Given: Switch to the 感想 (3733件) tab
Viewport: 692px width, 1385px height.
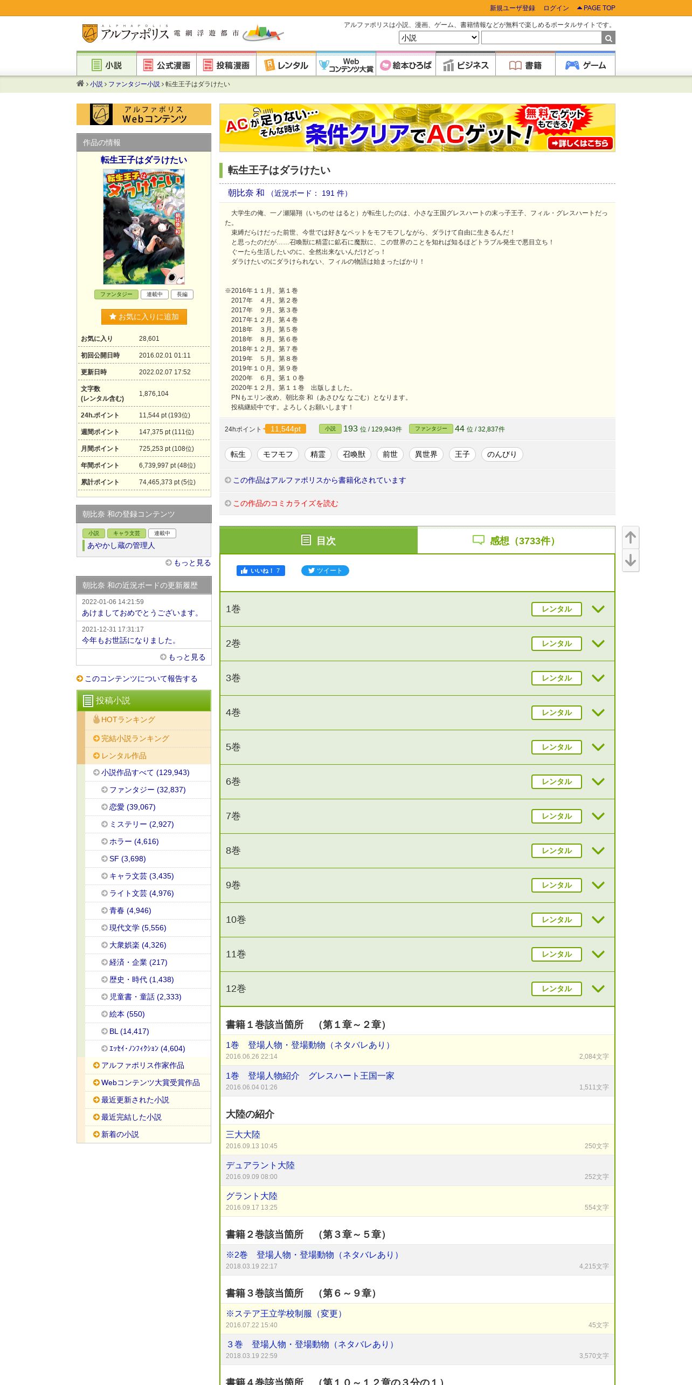Looking at the screenshot, I should point(516,540).
